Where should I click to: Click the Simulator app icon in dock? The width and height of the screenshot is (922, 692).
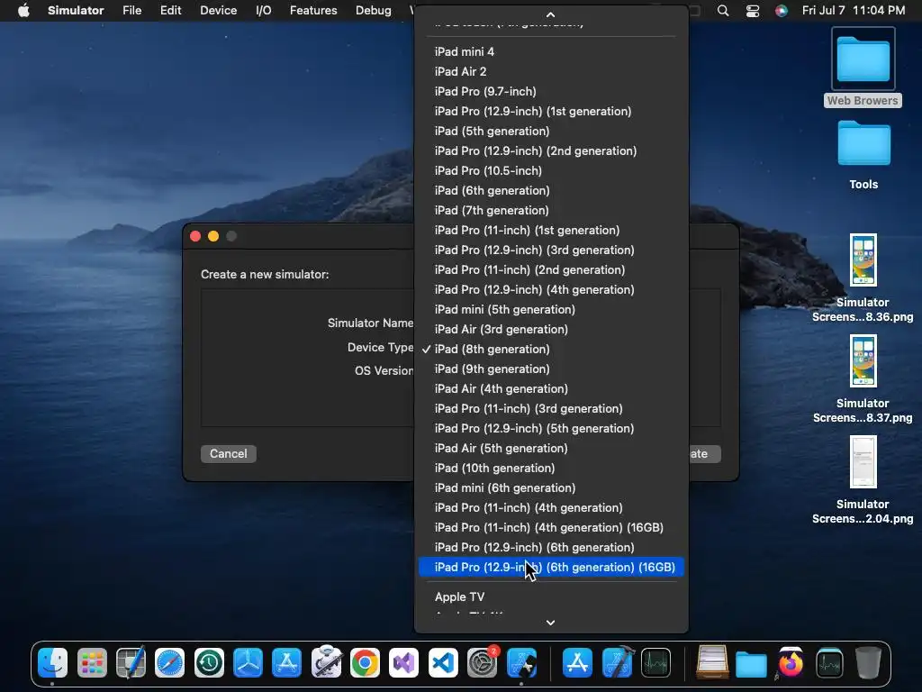pos(521,663)
